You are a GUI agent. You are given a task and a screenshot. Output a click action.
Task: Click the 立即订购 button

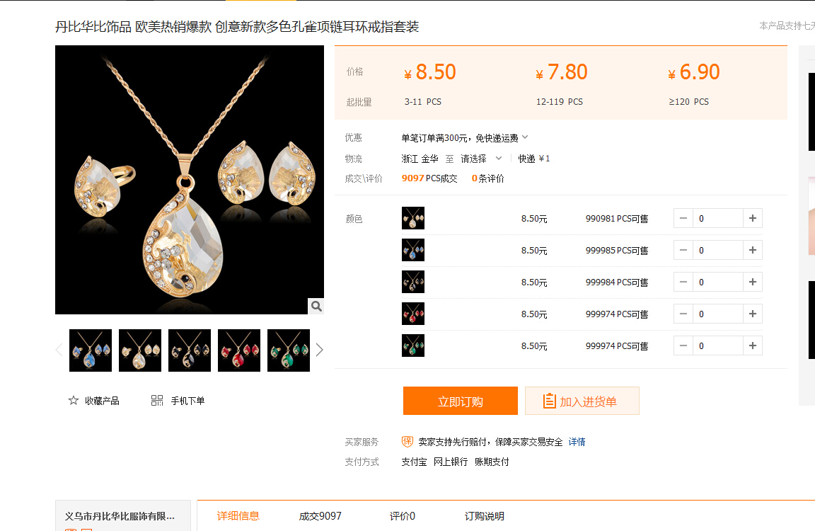point(461,401)
